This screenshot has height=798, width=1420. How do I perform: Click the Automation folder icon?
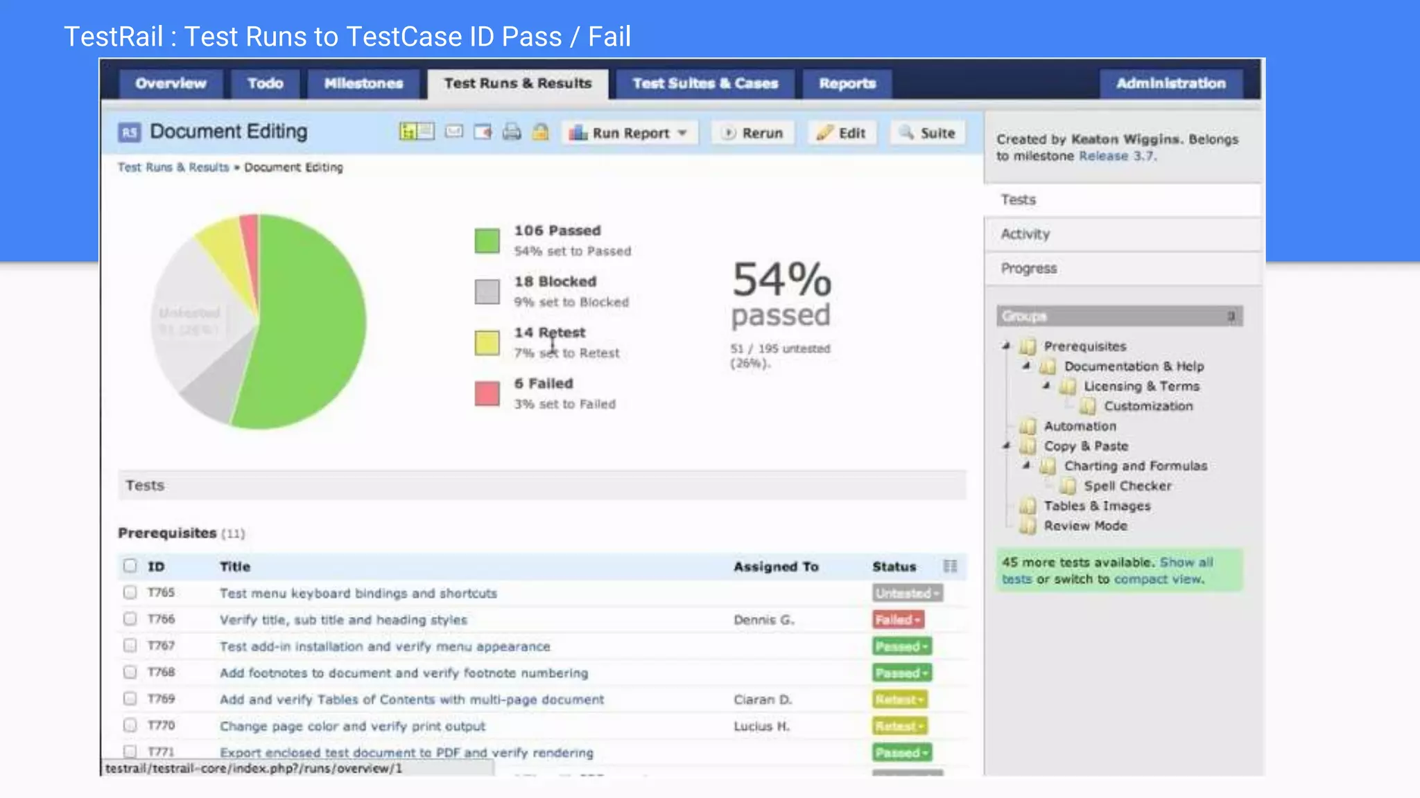(1028, 426)
